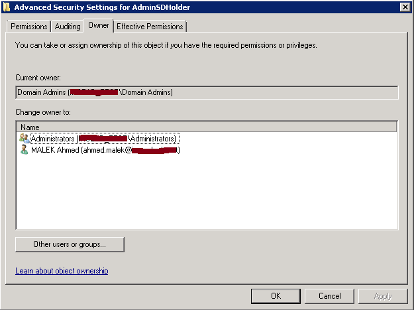The image size is (414, 310).
Task: Click empty area of the owner list
Action: tap(207, 193)
